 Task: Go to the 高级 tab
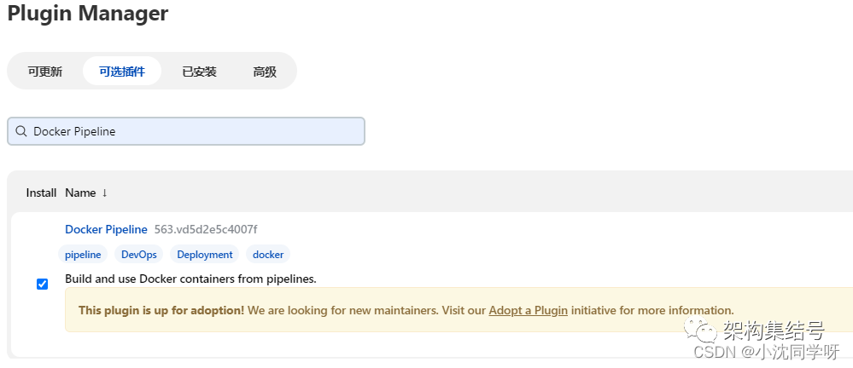[x=265, y=71]
